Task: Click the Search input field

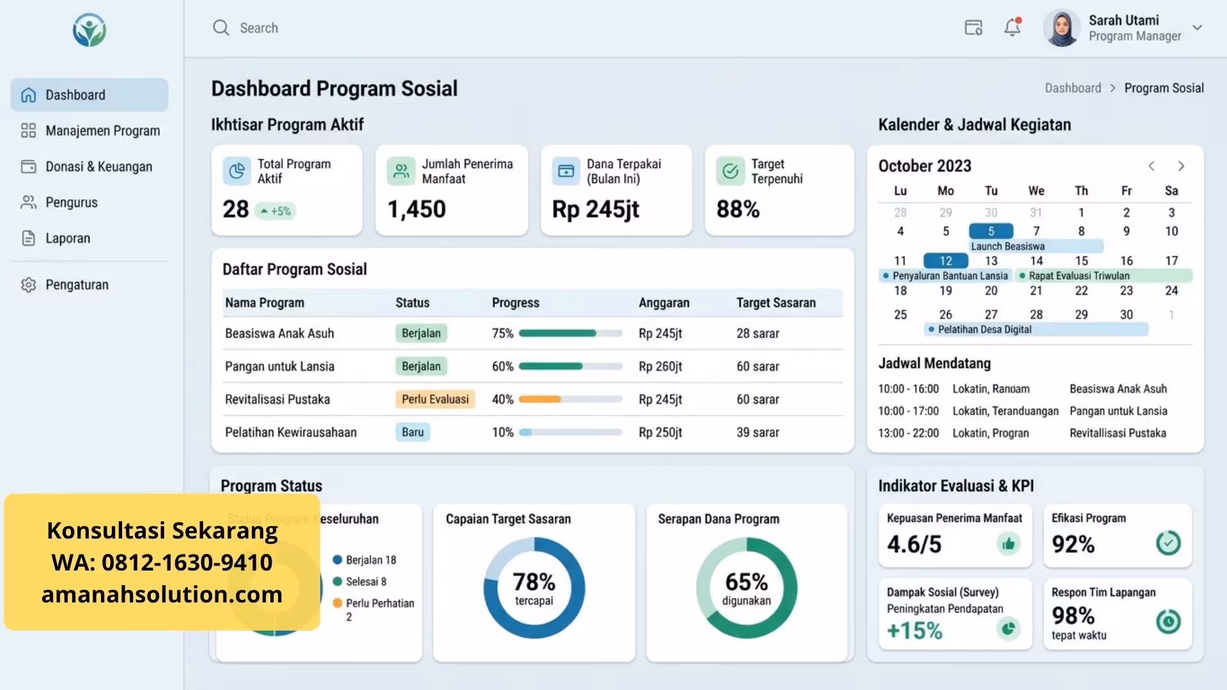Action: (x=259, y=28)
